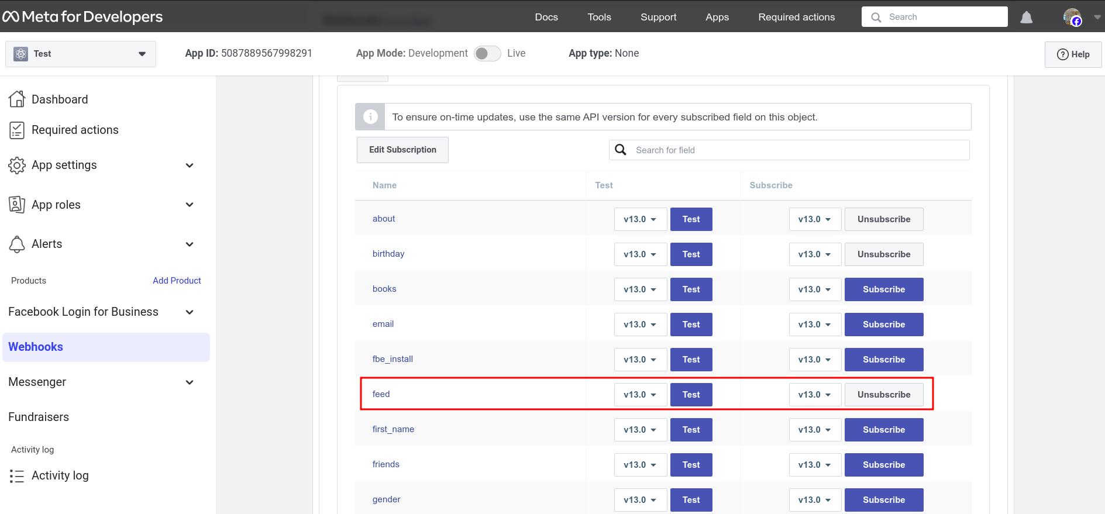This screenshot has height=514, width=1105.
Task: Open the books field link
Action: 384,289
